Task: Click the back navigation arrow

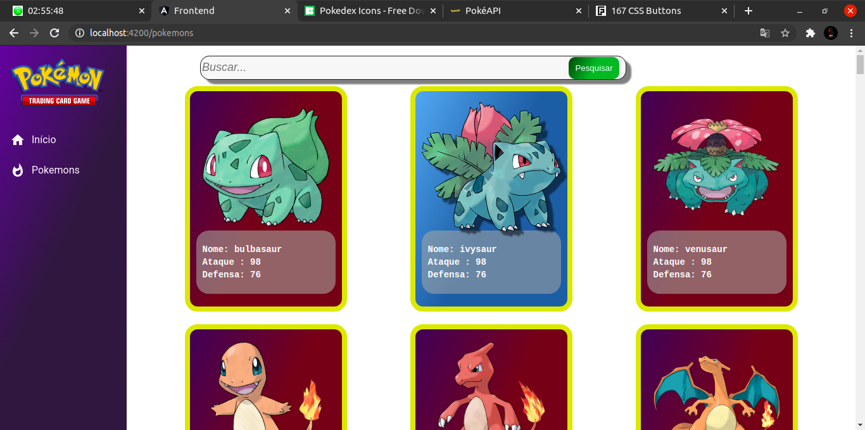Action: point(14,33)
